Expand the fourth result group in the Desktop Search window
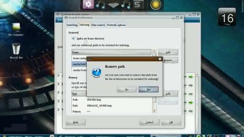 [59, 101]
